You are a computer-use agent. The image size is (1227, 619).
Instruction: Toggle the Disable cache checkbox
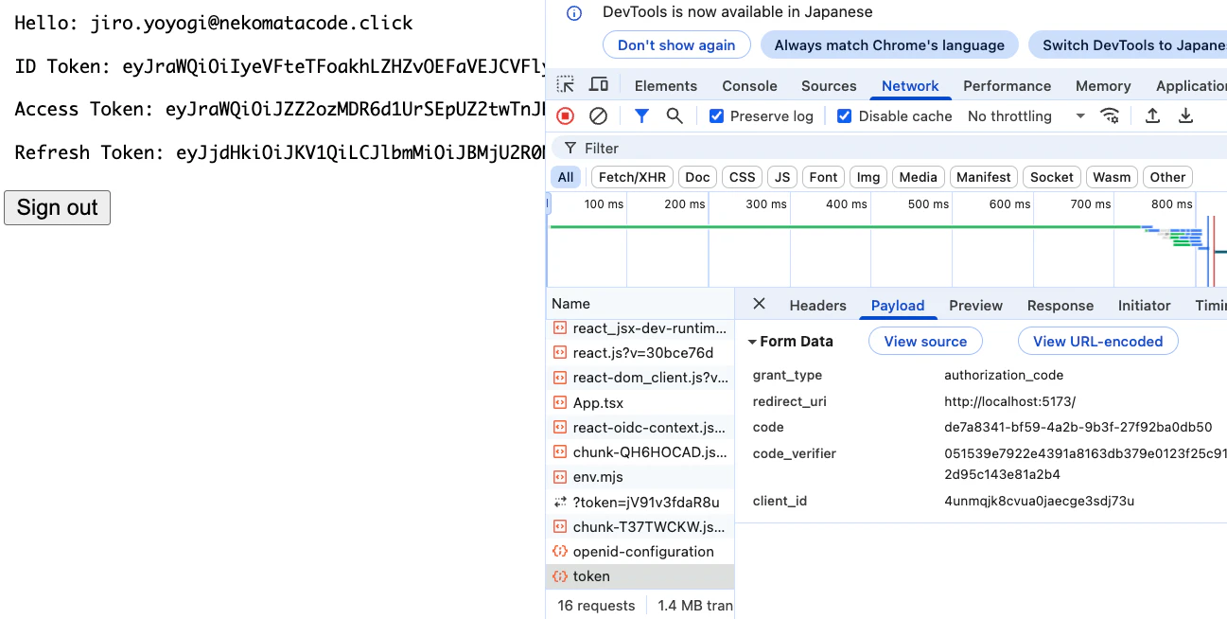(x=845, y=115)
